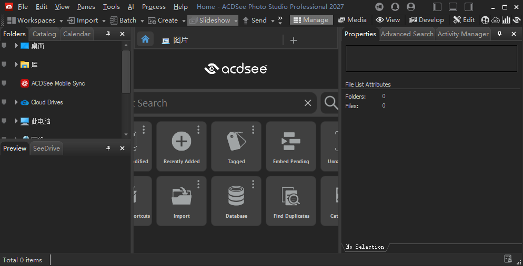Go to the Home tab icon
This screenshot has height=266, width=523.
click(145, 39)
